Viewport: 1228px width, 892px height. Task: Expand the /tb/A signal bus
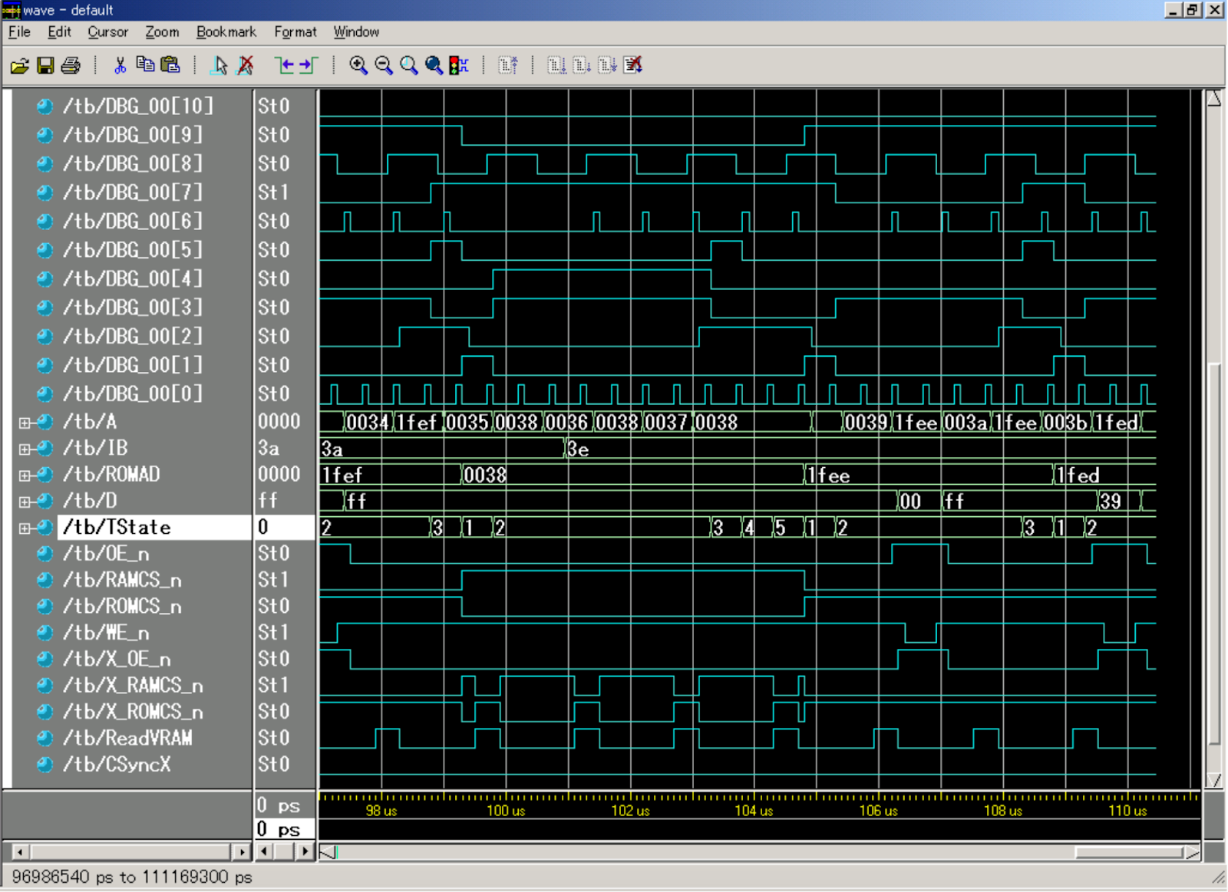tap(25, 421)
